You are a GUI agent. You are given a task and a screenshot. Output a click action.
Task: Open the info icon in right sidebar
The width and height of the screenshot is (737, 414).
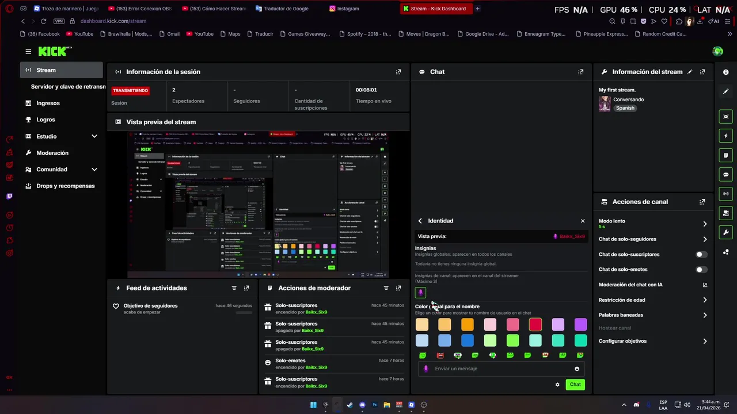click(x=725, y=72)
